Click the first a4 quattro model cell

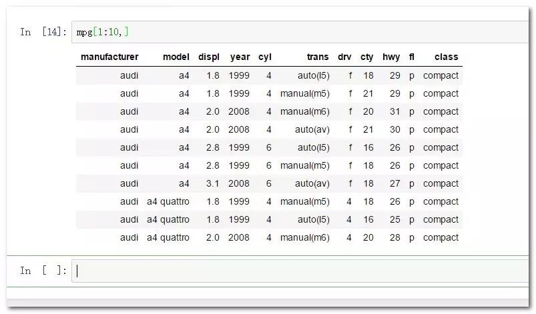click(x=168, y=202)
